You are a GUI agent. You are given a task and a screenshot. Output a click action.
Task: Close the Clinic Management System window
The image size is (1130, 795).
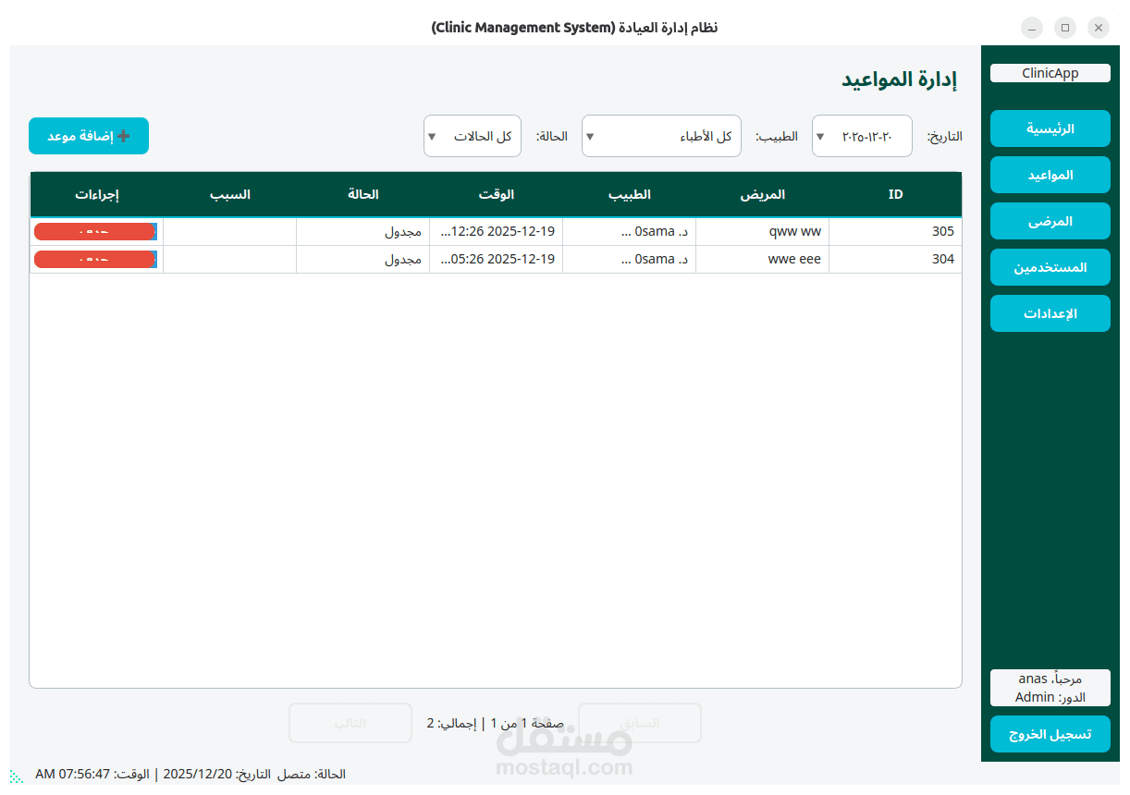1099,28
